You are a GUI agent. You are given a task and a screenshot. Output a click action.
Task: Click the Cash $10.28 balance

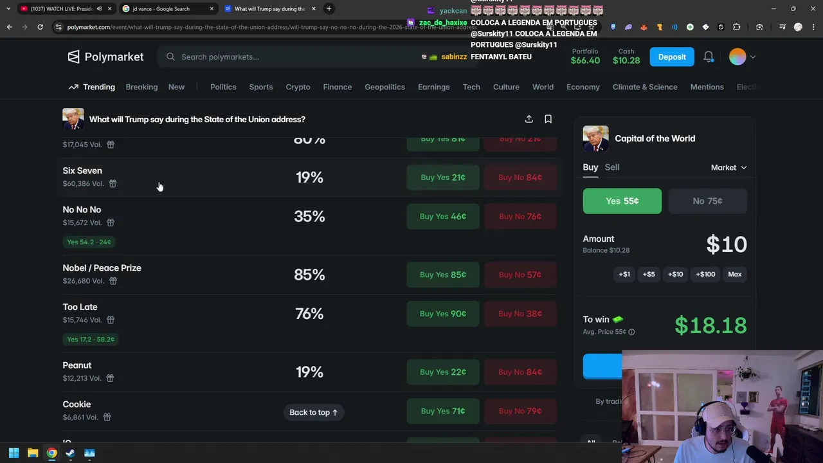click(x=626, y=57)
